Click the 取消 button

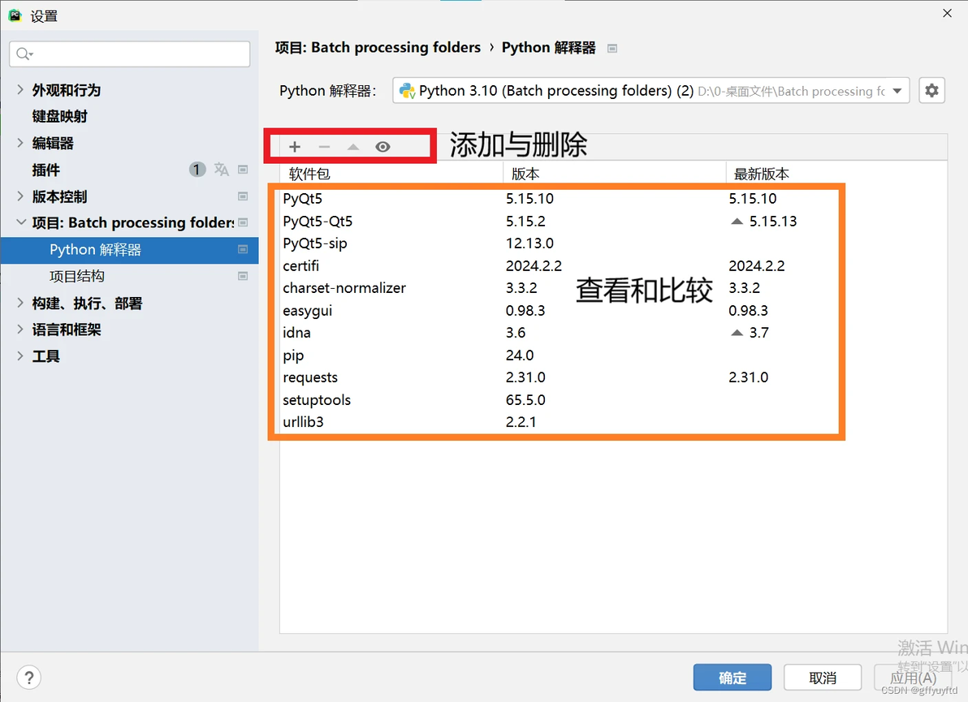(823, 678)
